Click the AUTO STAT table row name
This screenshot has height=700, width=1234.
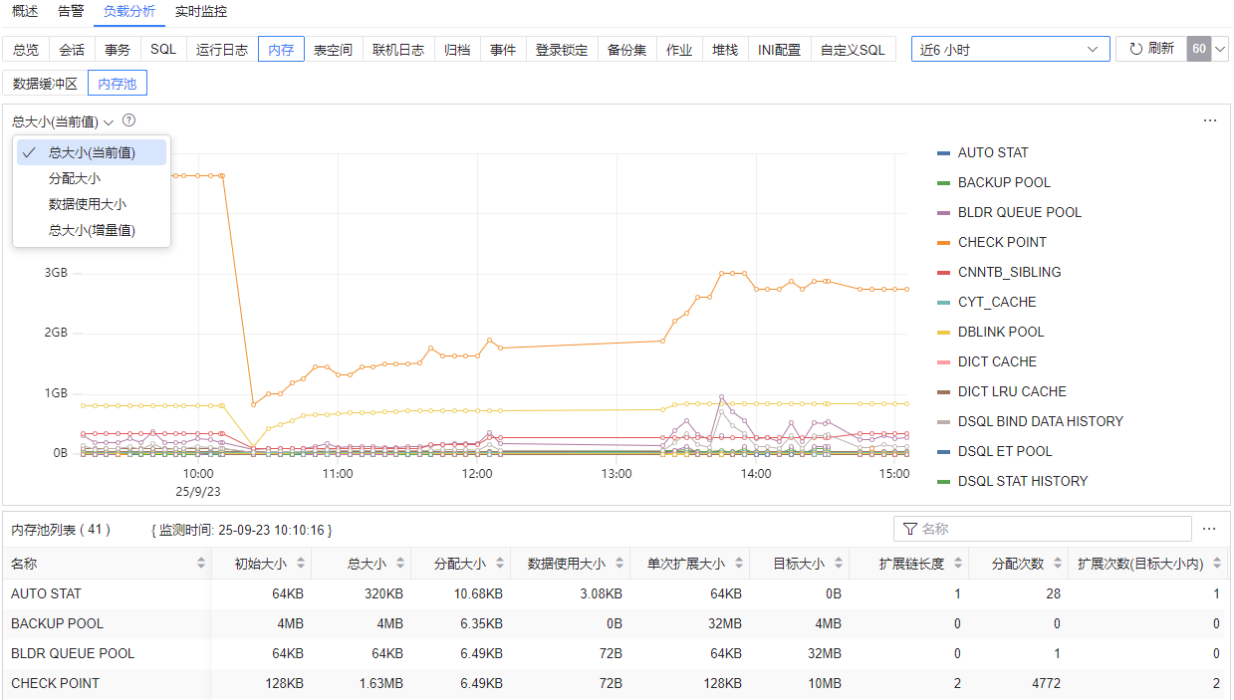(x=46, y=593)
